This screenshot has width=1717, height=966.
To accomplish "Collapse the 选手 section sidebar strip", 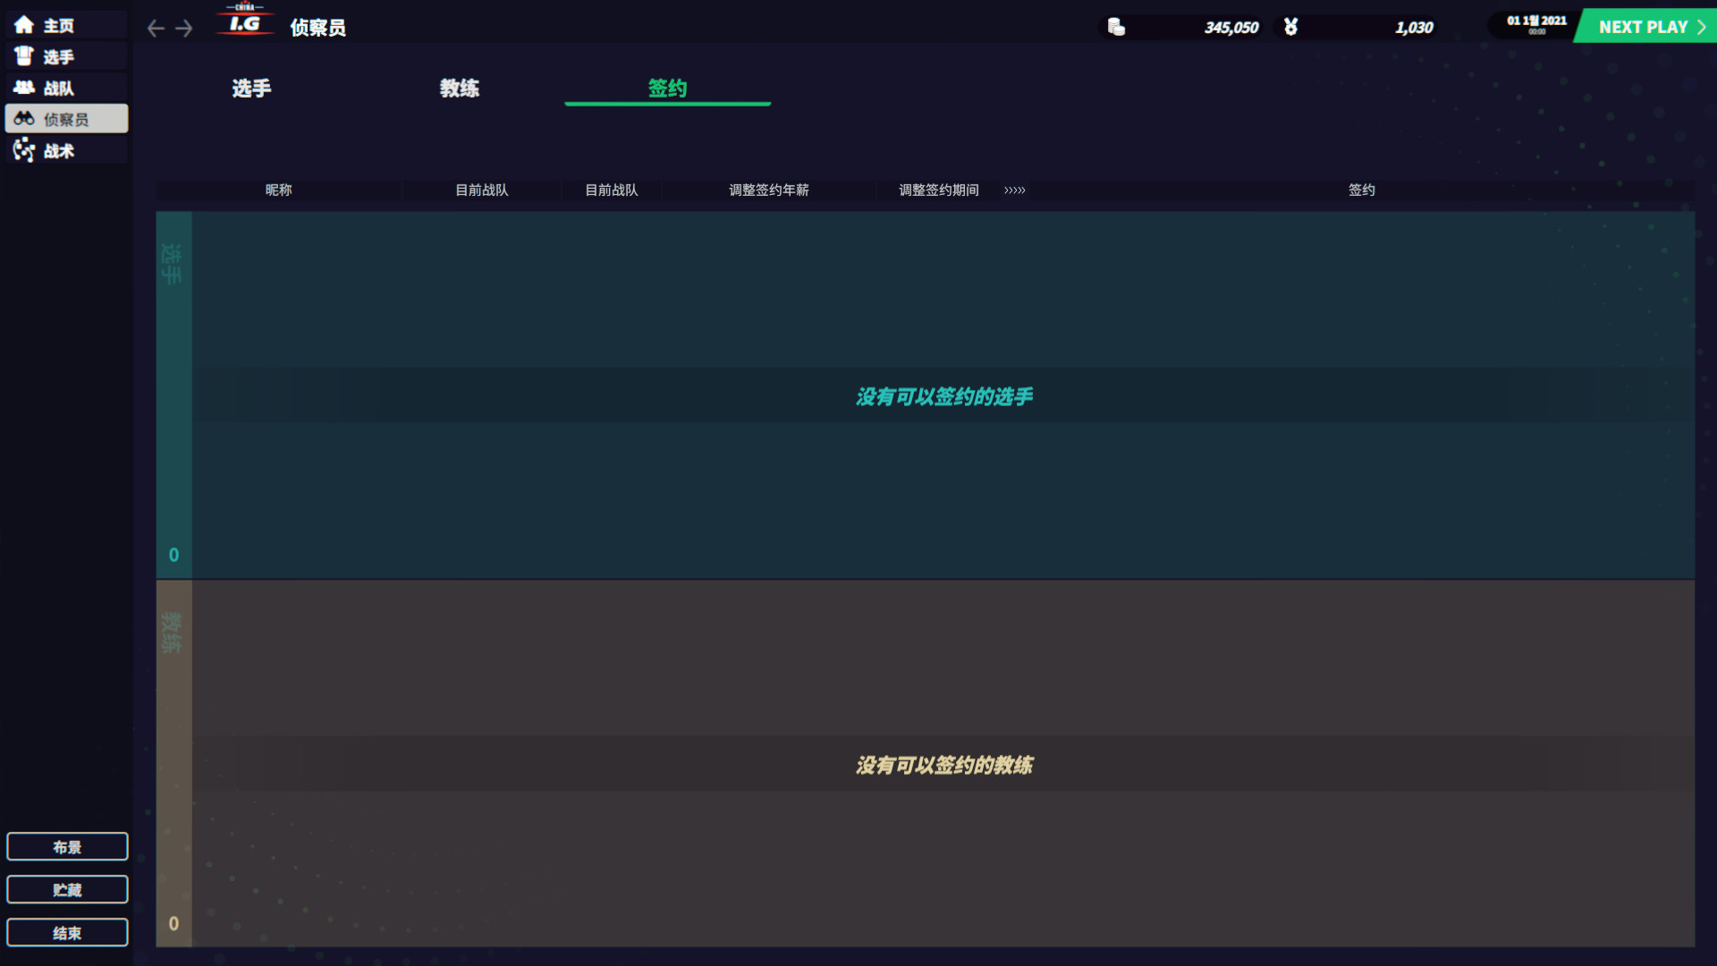I will (173, 394).
